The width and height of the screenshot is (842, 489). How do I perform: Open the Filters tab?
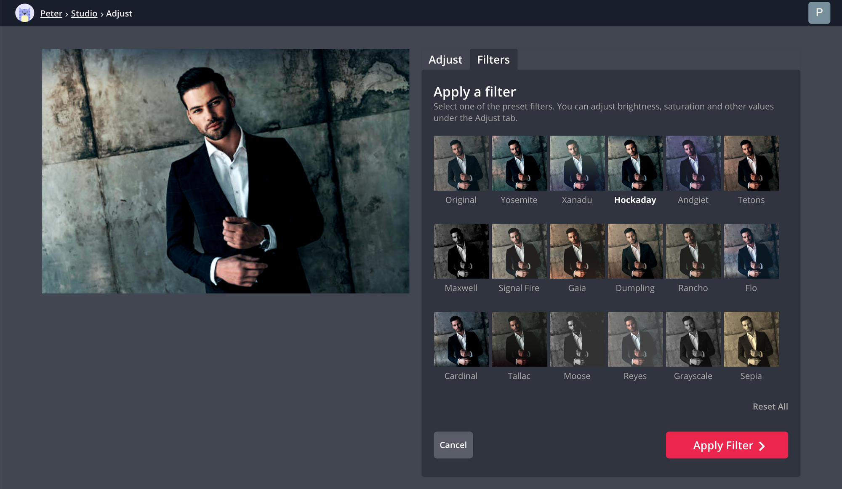pyautogui.click(x=493, y=59)
